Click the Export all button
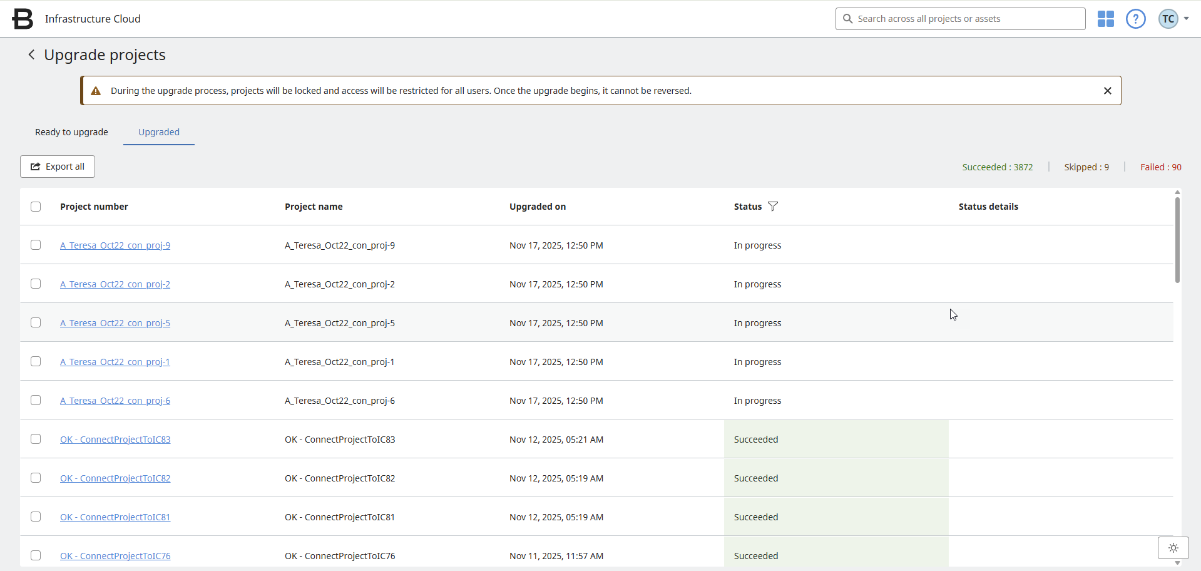The width and height of the screenshot is (1201, 571). click(58, 167)
